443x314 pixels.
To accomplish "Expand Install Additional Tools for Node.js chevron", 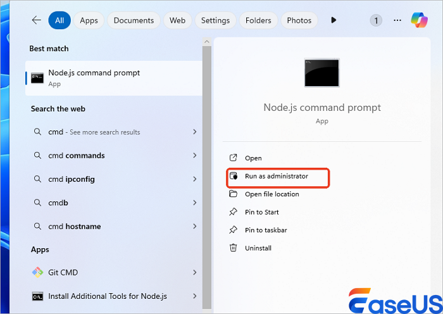I will (x=195, y=296).
